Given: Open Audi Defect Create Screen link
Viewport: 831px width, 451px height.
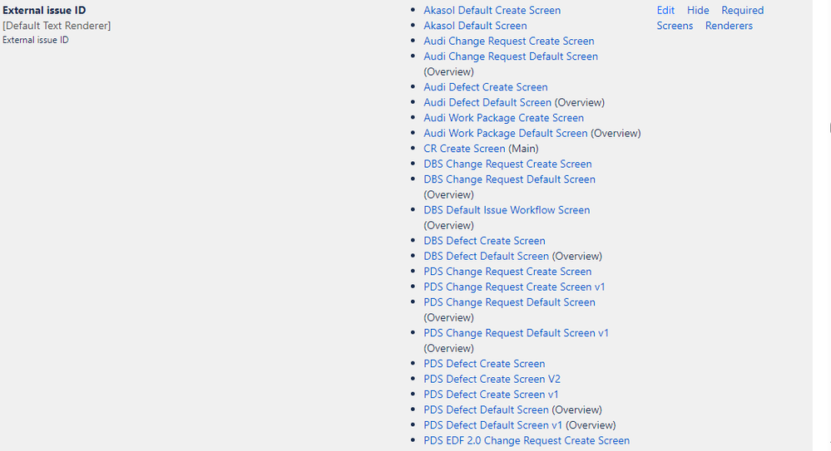Looking at the screenshot, I should tap(486, 87).
